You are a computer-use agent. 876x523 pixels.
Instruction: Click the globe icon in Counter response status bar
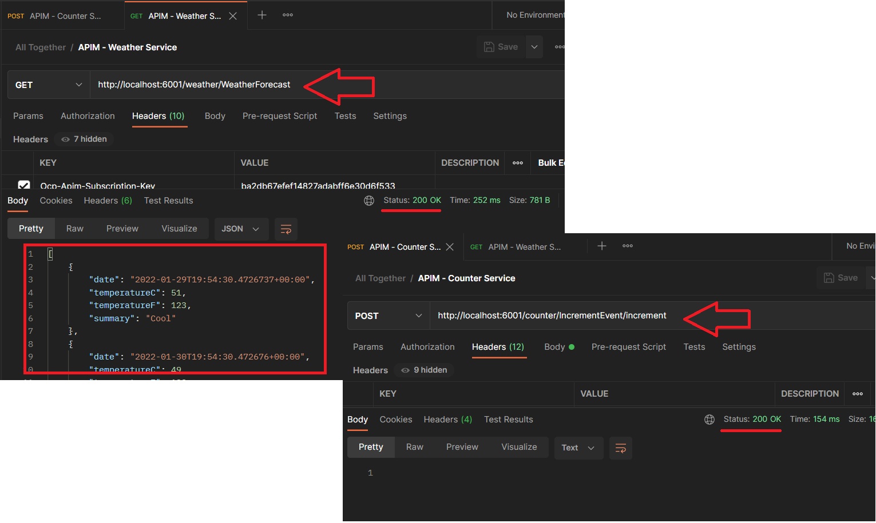pyautogui.click(x=709, y=420)
